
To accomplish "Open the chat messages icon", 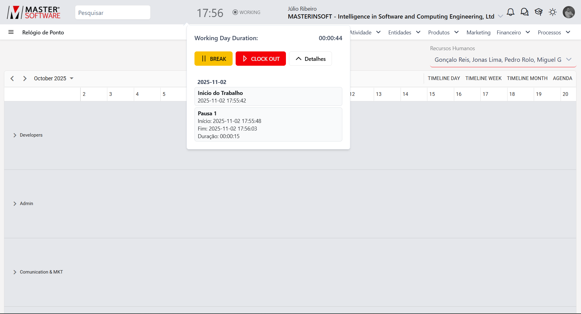I will pos(524,12).
